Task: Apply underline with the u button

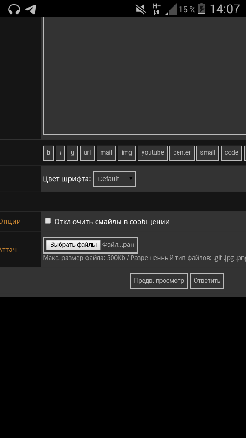Action: [72, 153]
